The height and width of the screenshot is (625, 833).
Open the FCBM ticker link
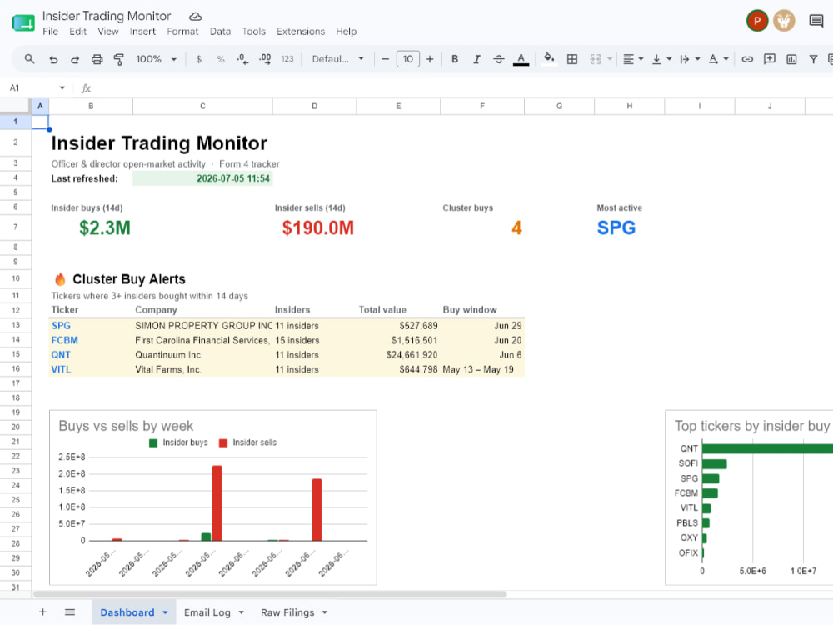(x=65, y=340)
